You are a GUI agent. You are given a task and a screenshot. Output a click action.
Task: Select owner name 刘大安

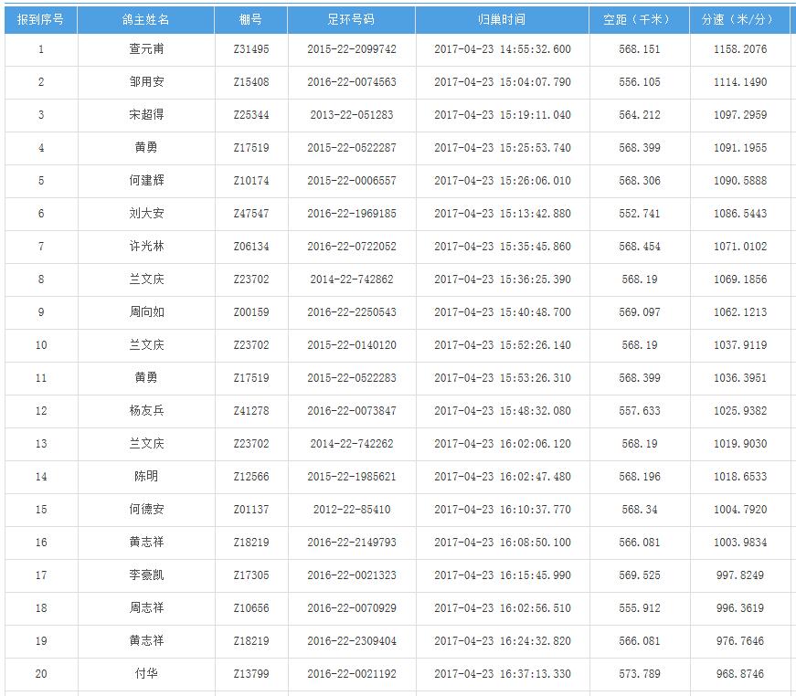[146, 214]
